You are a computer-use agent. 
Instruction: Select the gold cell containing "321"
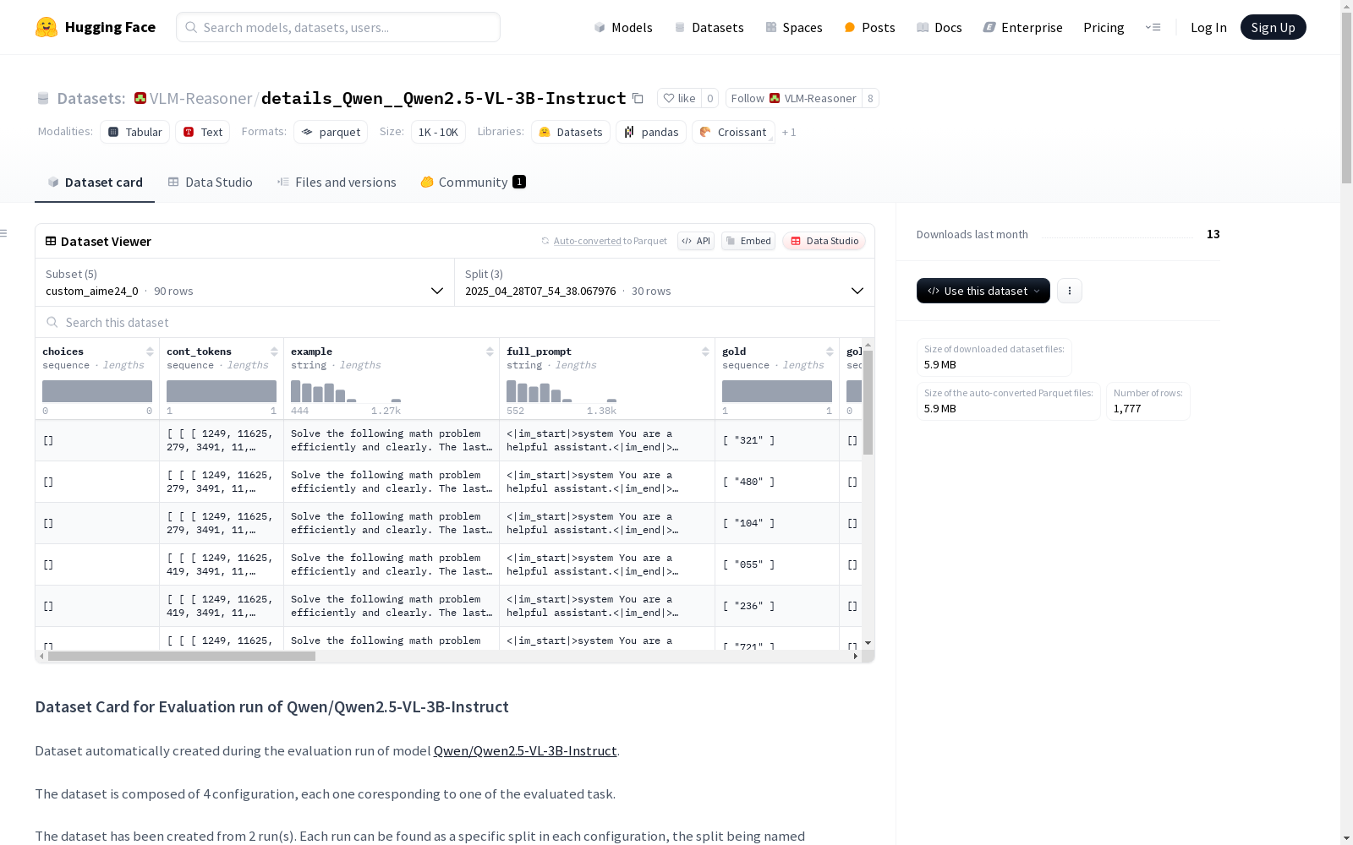click(x=777, y=440)
